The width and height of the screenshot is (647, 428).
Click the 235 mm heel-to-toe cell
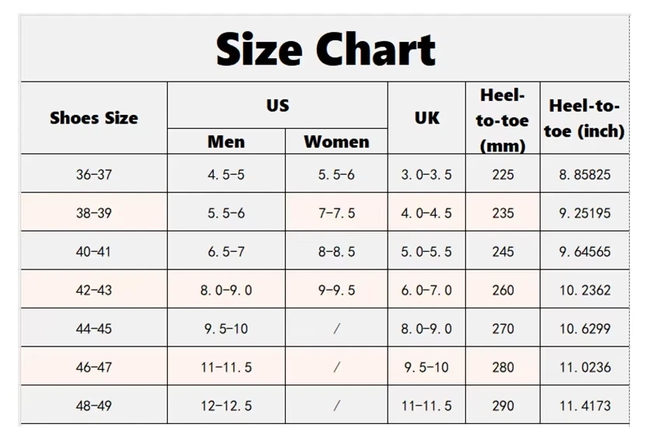pos(503,213)
